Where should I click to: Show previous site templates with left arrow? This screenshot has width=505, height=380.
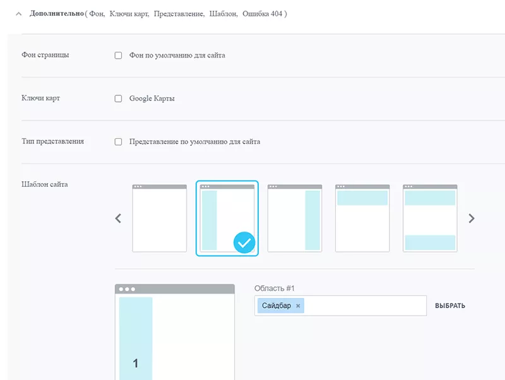[x=118, y=218]
